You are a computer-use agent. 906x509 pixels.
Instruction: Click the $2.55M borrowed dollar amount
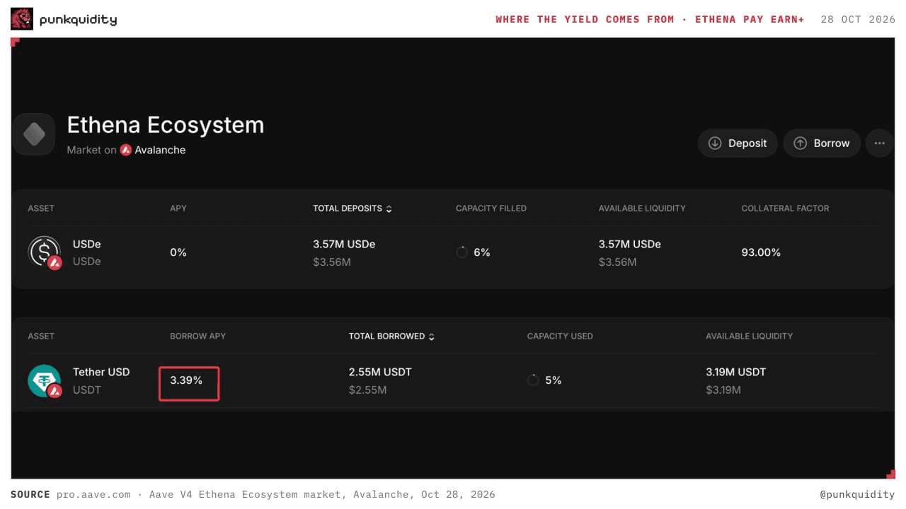tap(367, 390)
